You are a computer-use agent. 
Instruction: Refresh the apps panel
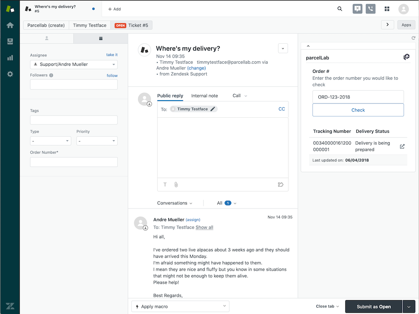click(x=413, y=38)
